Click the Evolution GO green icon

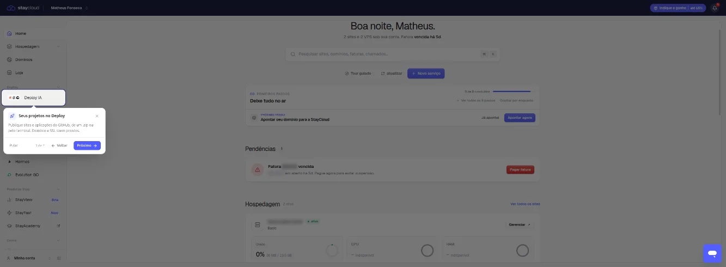point(9,175)
